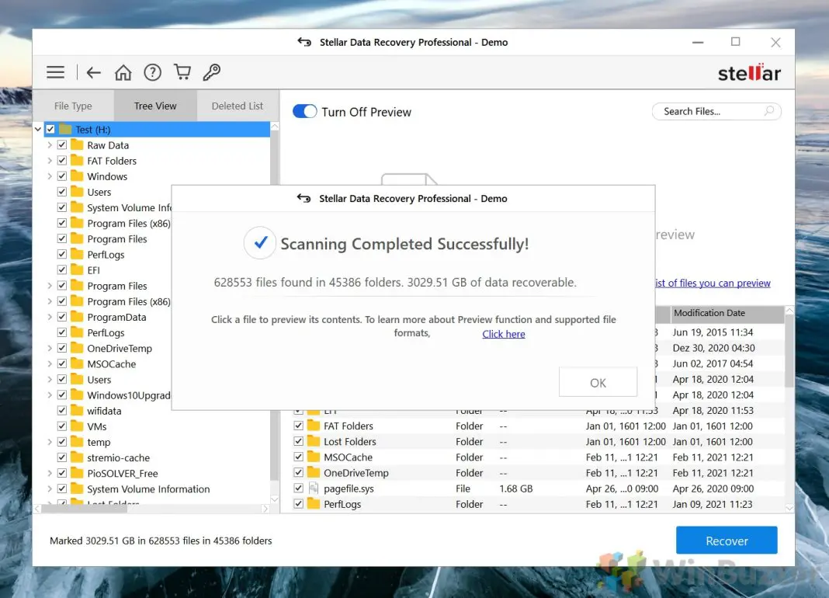Expand the Raw Data node

tap(50, 144)
